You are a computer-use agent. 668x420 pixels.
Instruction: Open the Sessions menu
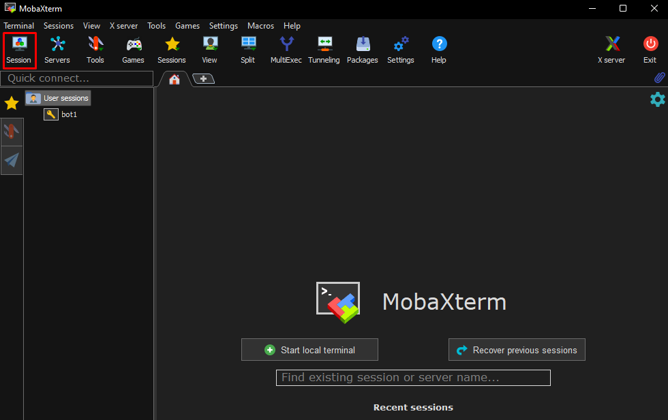pyautogui.click(x=59, y=26)
